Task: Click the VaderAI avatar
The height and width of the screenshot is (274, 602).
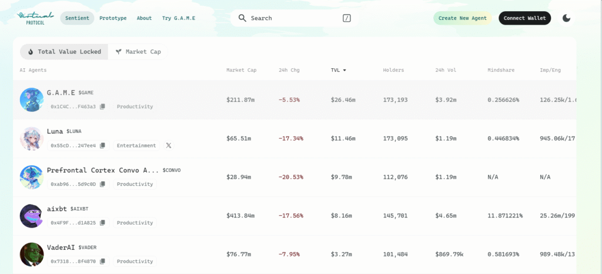Action: point(32,255)
